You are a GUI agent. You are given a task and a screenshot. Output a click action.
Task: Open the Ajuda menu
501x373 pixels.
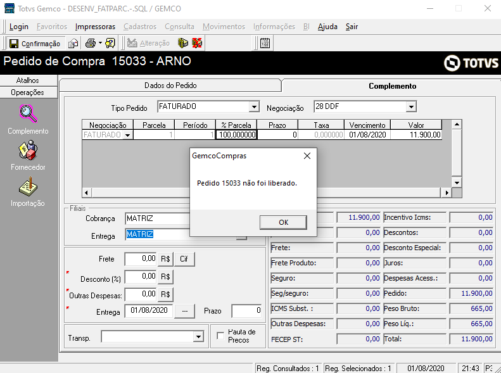pos(327,27)
